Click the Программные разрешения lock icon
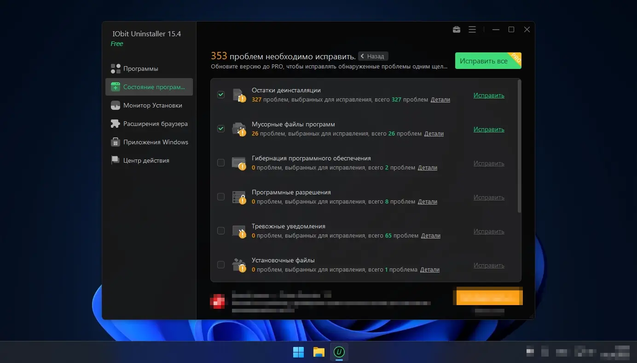The width and height of the screenshot is (637, 363). tap(238, 197)
